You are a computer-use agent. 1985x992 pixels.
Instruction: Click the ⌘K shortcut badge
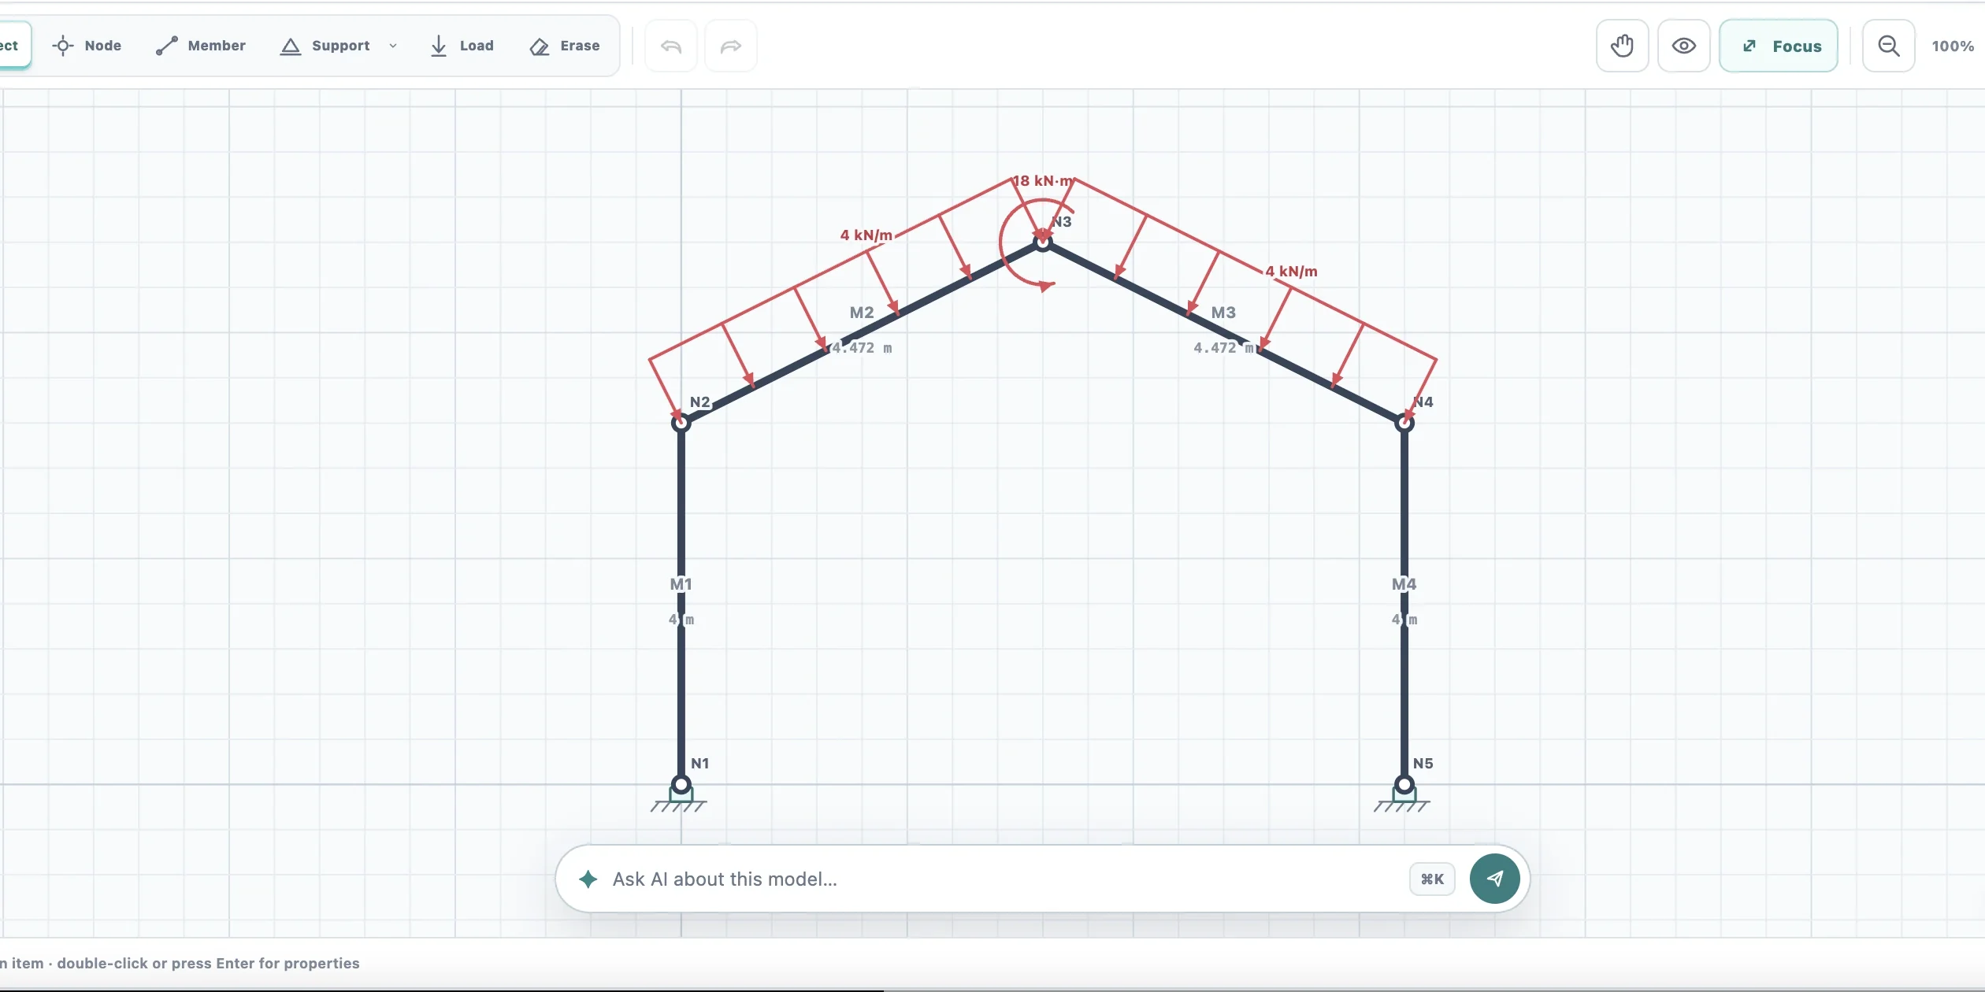pyautogui.click(x=1432, y=879)
